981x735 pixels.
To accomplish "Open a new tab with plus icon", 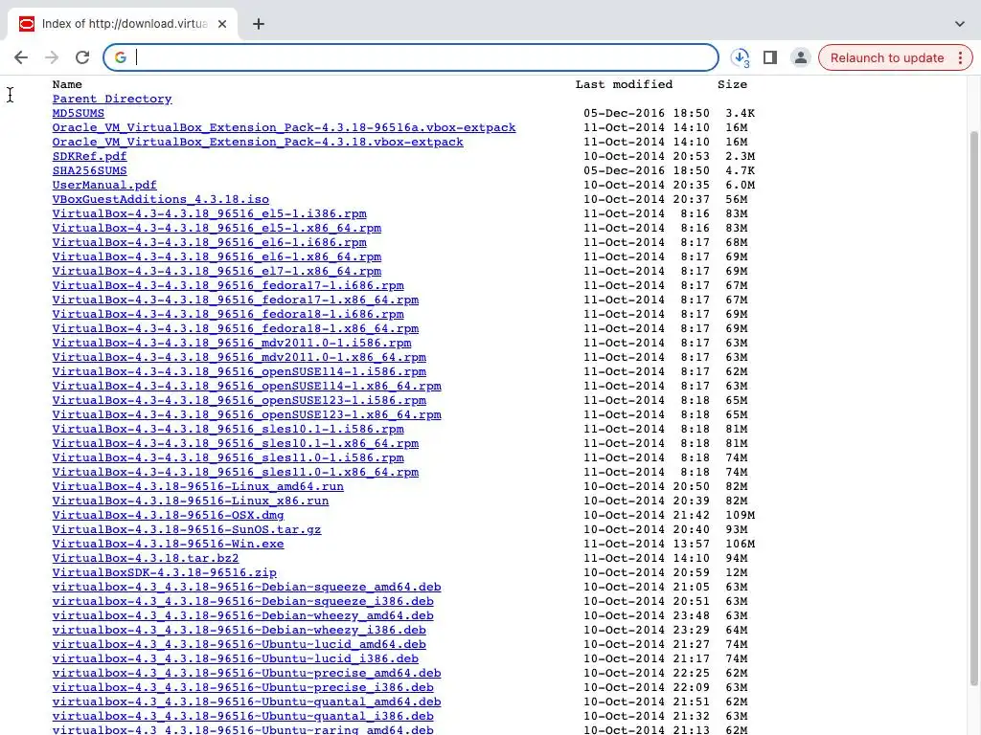I will point(259,24).
